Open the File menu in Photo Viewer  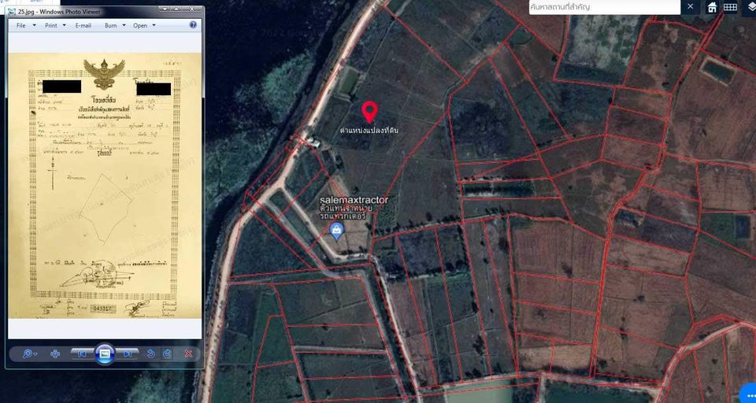tap(20, 25)
